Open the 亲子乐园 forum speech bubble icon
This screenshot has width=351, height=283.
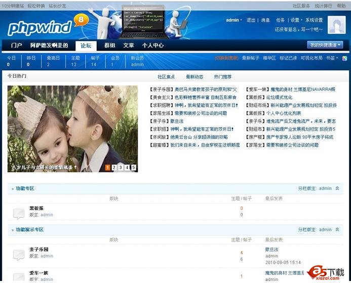point(19,255)
